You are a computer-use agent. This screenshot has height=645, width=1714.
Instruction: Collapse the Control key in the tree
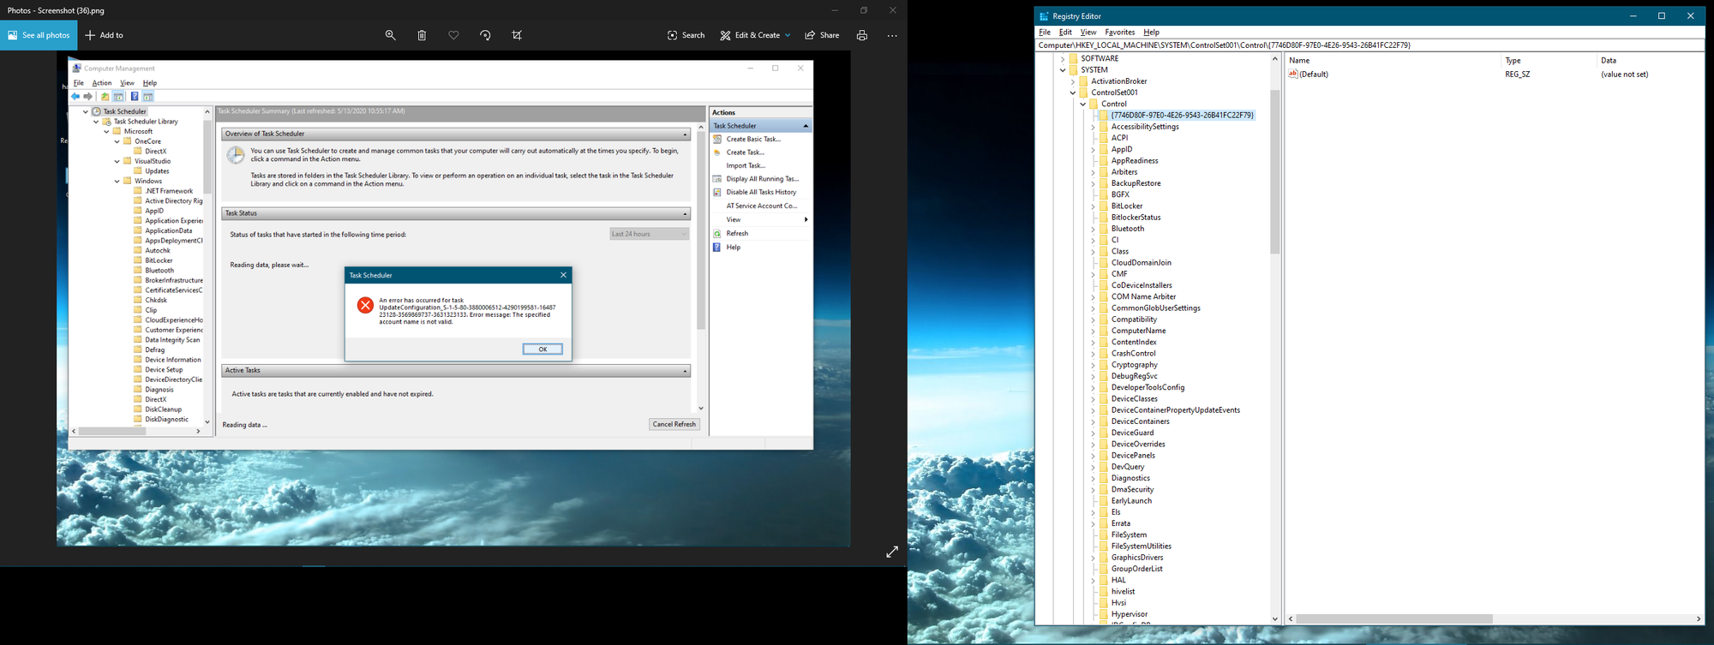point(1083,104)
